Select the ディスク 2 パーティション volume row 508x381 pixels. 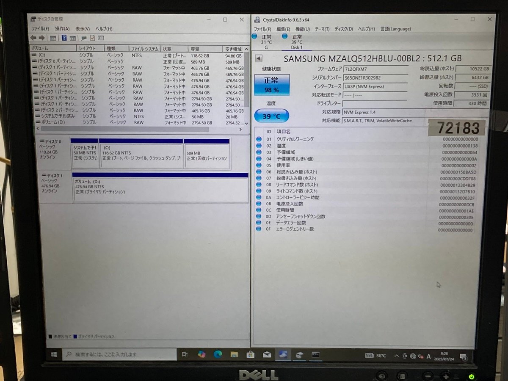(x=138, y=110)
